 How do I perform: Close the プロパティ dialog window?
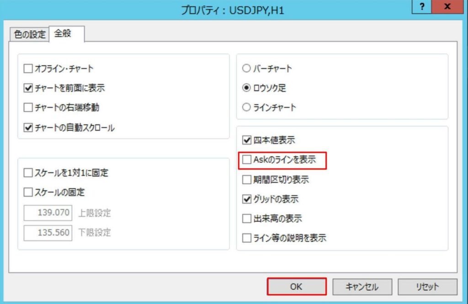coord(448,7)
